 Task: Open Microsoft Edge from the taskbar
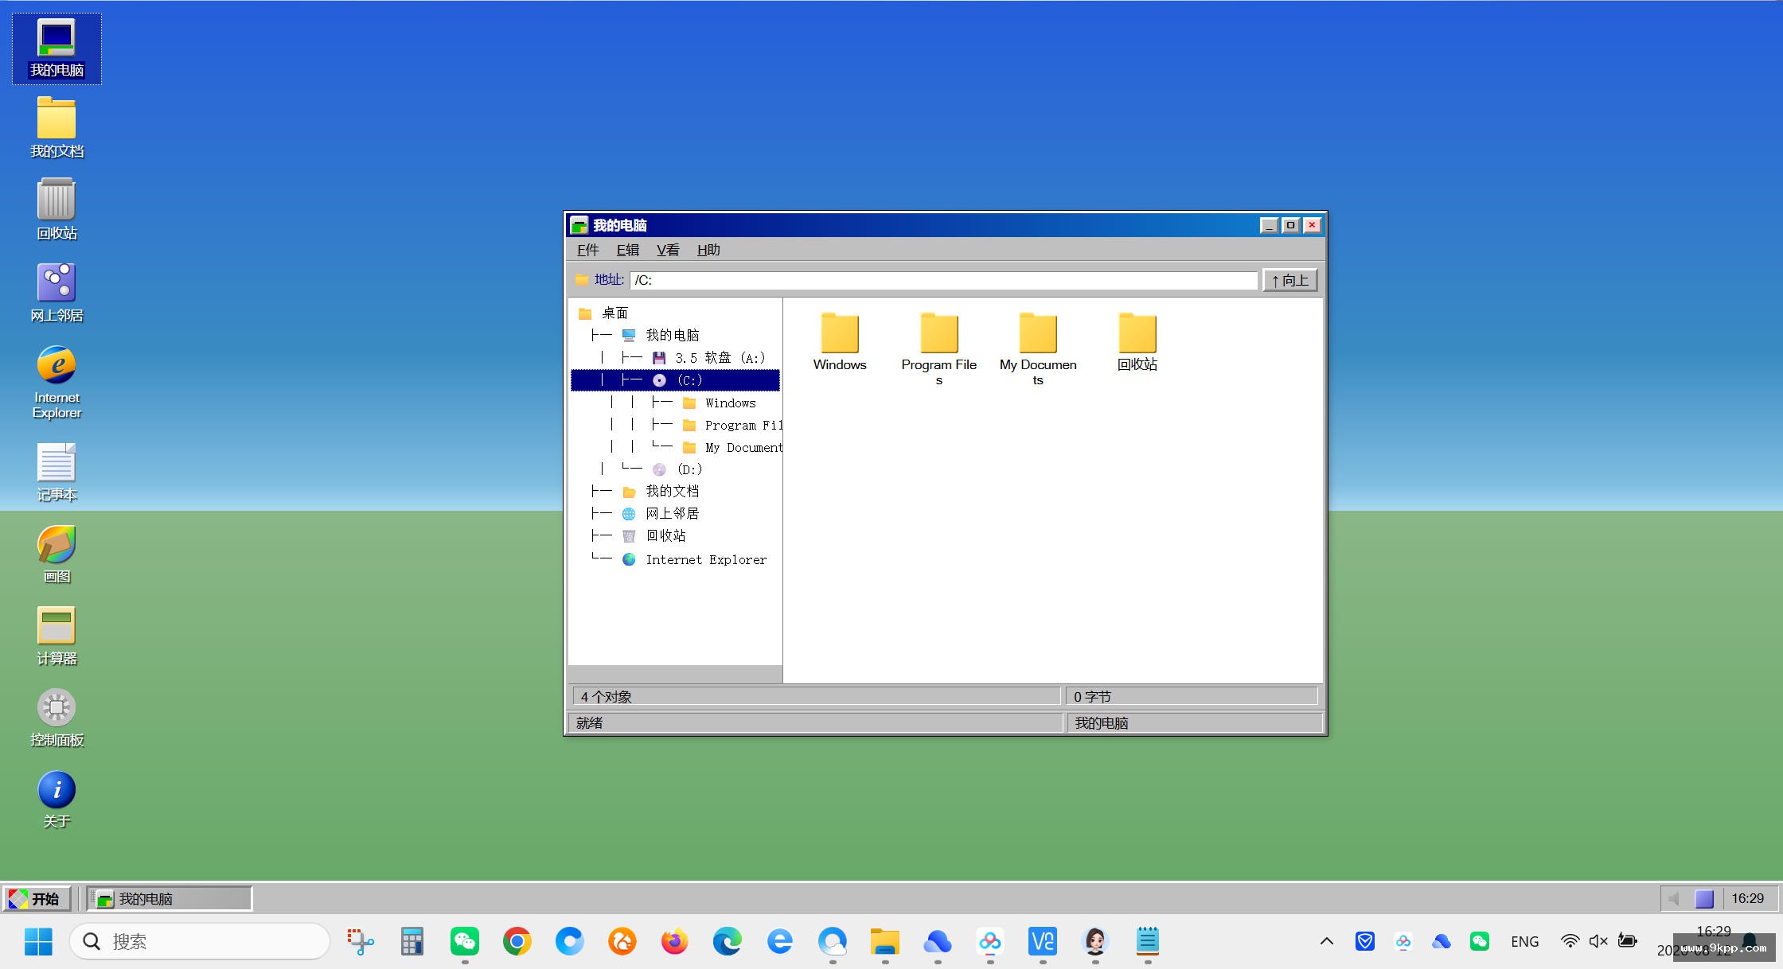click(727, 941)
